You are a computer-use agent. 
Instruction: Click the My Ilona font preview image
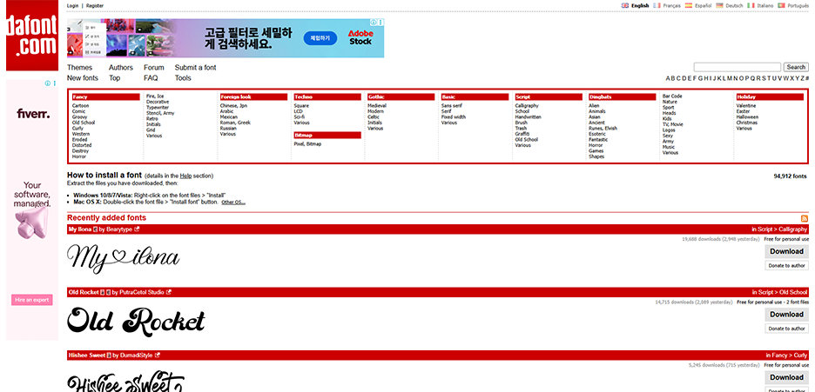(124, 258)
